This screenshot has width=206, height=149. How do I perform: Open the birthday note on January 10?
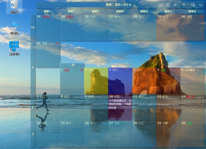click(120, 104)
